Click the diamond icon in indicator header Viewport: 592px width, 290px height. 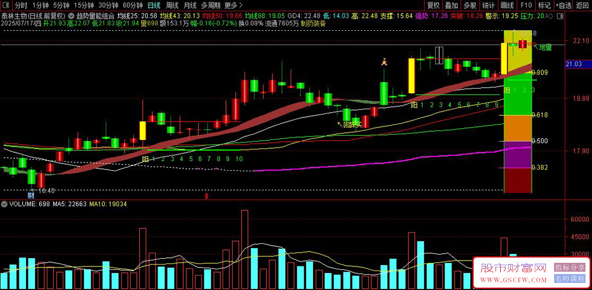[x=549, y=16]
